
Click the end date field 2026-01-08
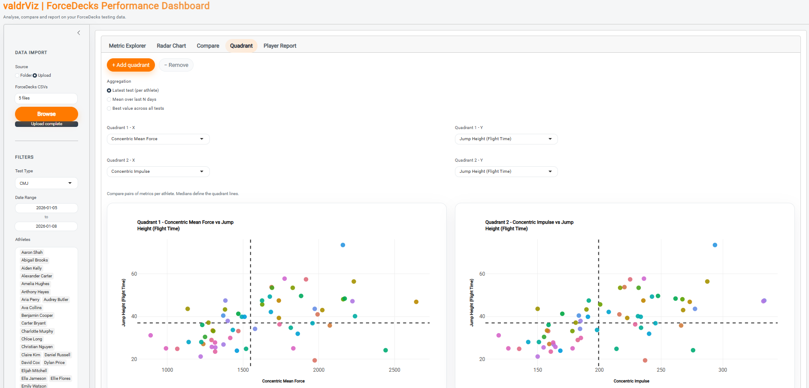(46, 226)
